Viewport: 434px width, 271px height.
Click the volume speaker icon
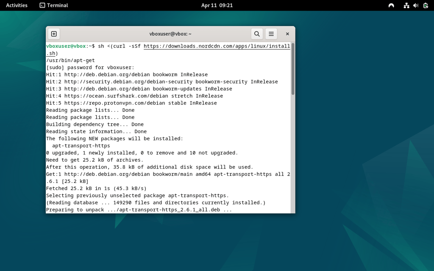click(416, 5)
